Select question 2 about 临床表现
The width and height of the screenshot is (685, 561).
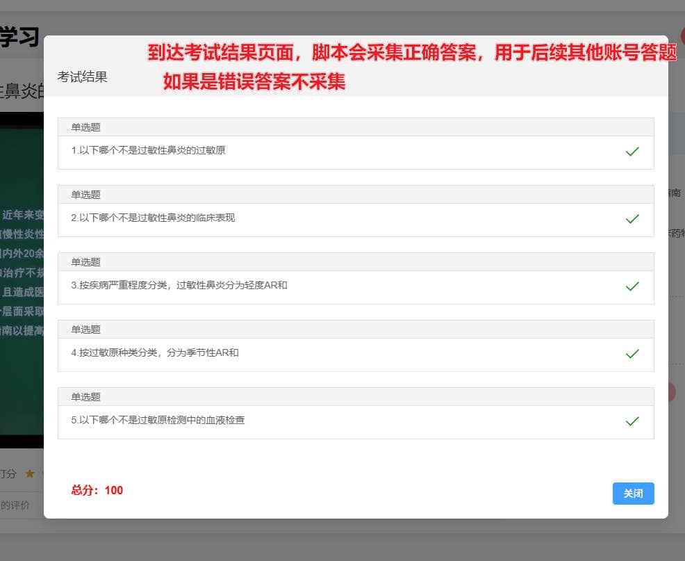pyautogui.click(x=153, y=218)
